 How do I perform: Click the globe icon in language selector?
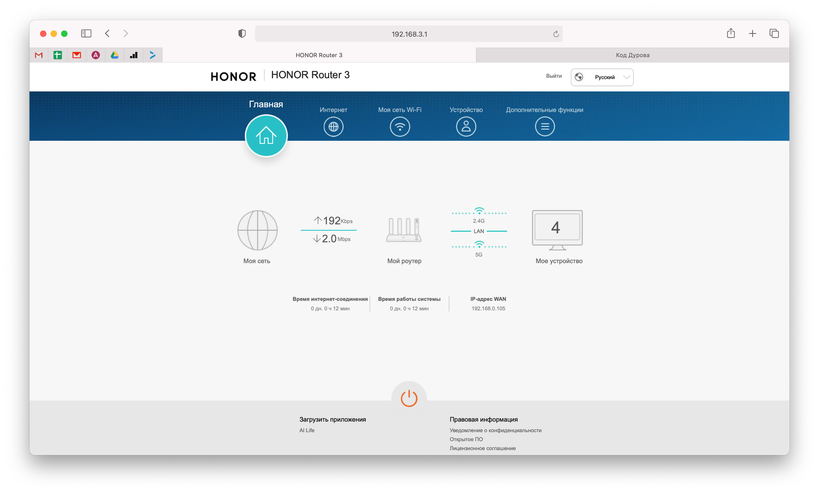(x=579, y=77)
